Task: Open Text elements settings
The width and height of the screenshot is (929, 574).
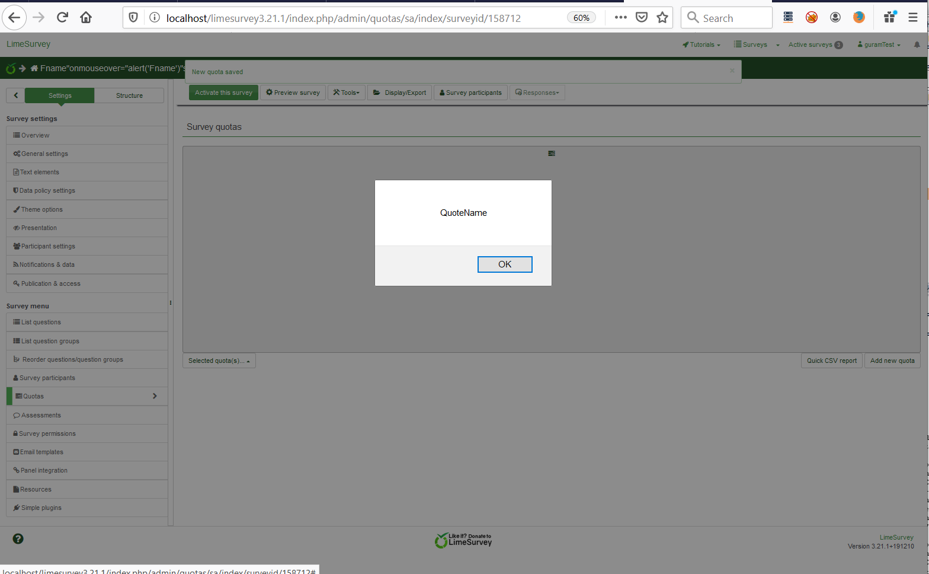Action: pyautogui.click(x=87, y=172)
